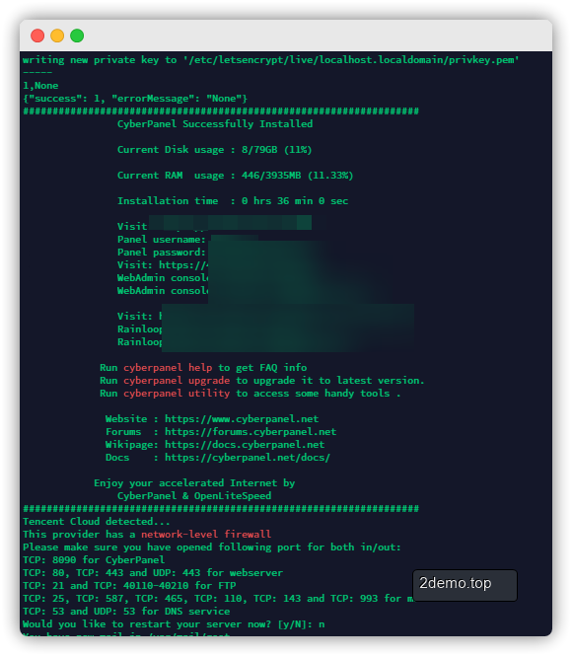Click the 'CyberPanel Successfully Installed' heading line
Screen dimensions: 572x656
coord(215,124)
